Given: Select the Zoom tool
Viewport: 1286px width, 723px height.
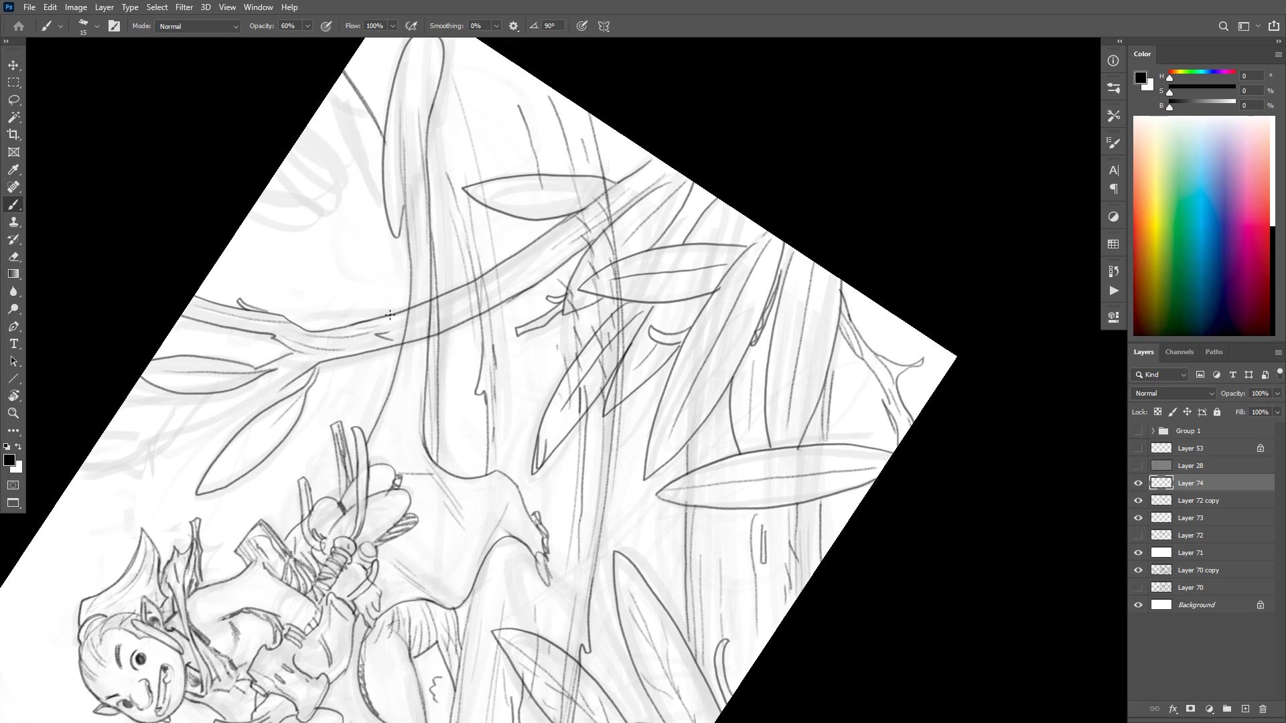Looking at the screenshot, I should pyautogui.click(x=13, y=413).
